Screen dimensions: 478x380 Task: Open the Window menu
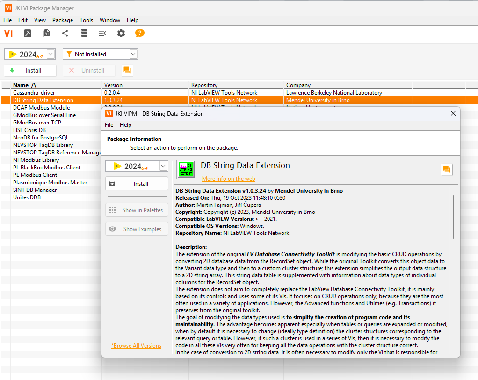coord(110,20)
